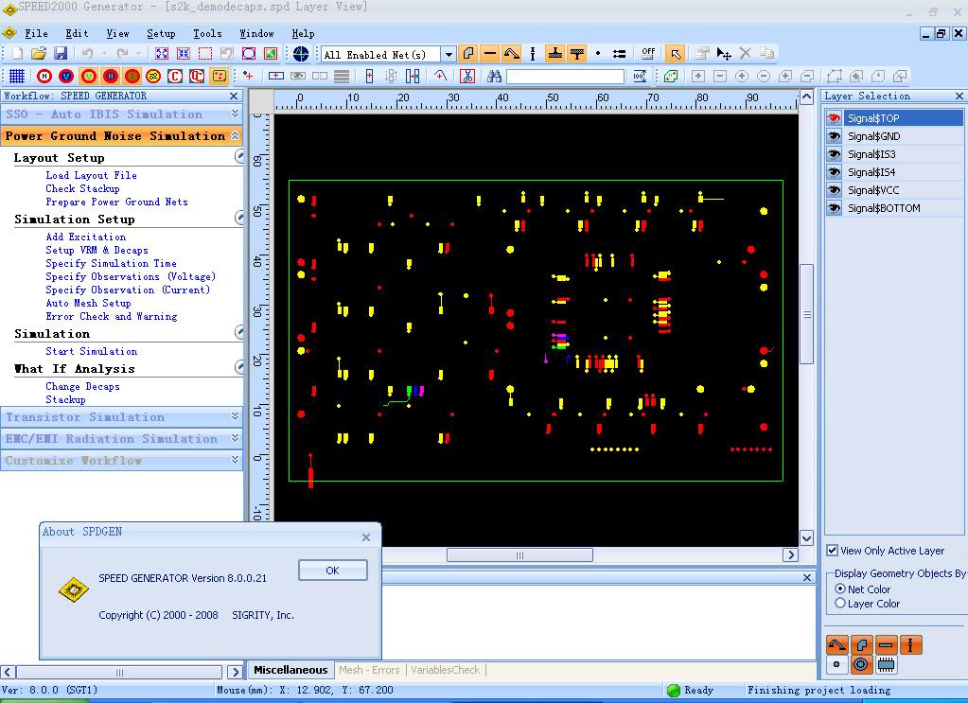Collapse the Power Ground Noise Simulation section
968x703 pixels.
tap(236, 135)
